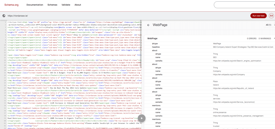Select the tested URL https://riordanseo.ie/
Screen dimensions: 275x129
tap(18, 16)
